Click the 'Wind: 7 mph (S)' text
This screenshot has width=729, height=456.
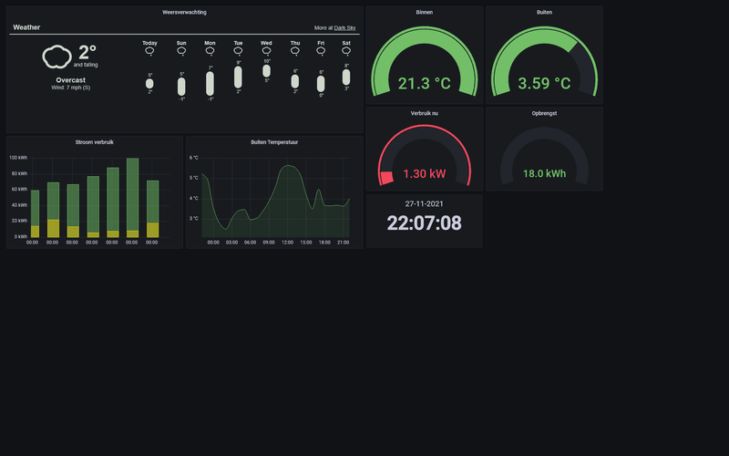click(71, 88)
